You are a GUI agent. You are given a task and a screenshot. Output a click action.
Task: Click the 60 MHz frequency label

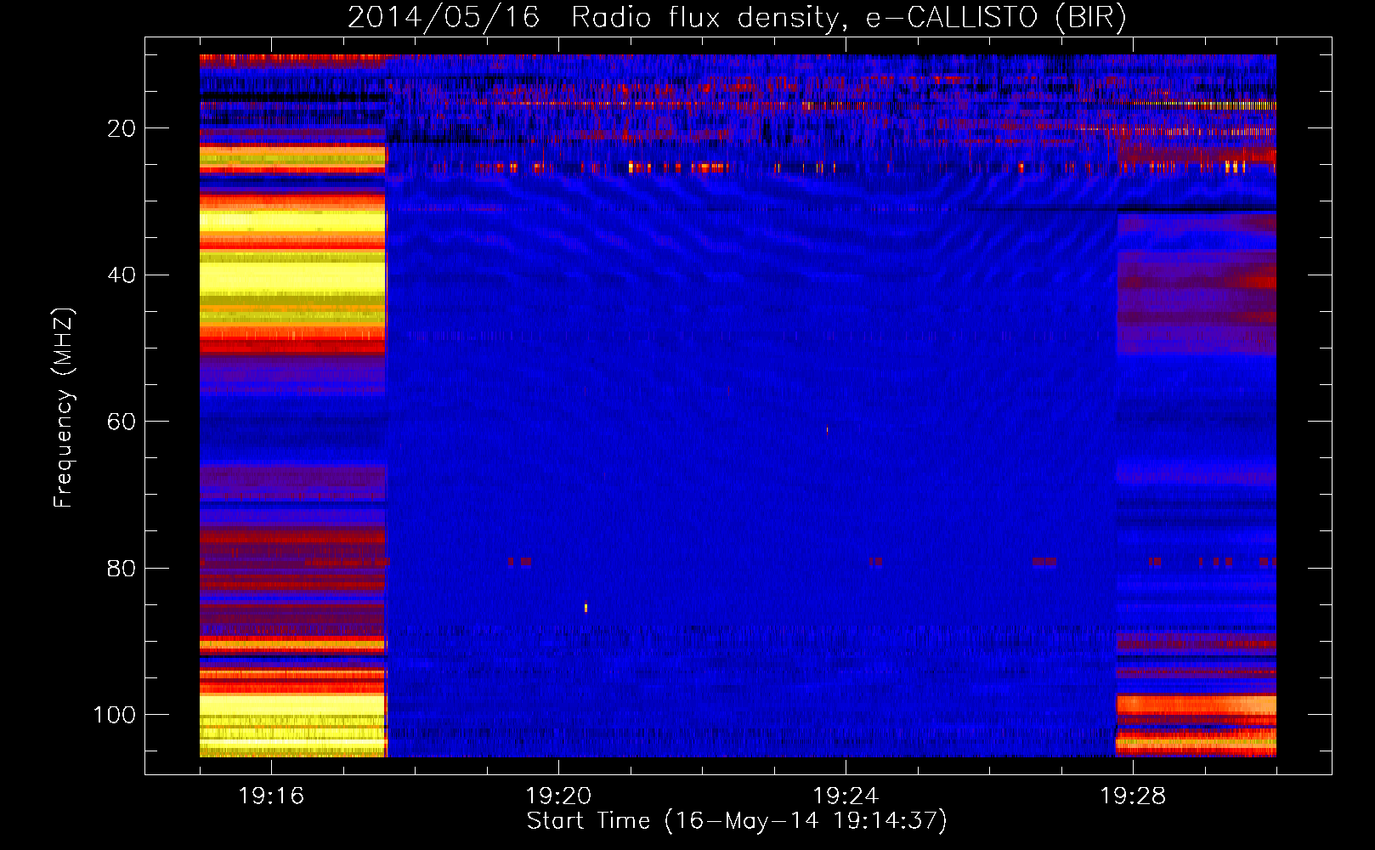coord(122,422)
